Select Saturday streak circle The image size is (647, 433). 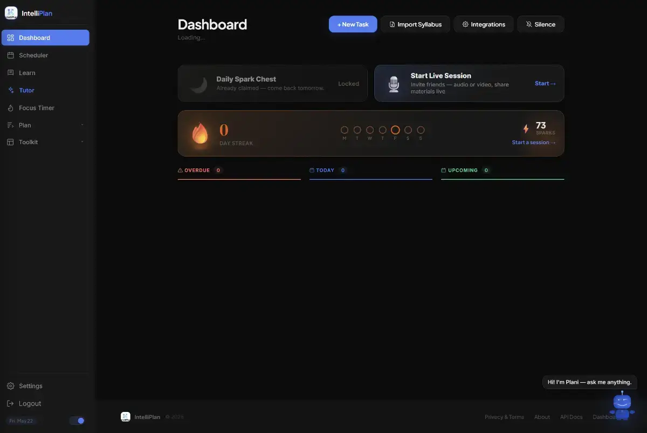[x=408, y=130]
